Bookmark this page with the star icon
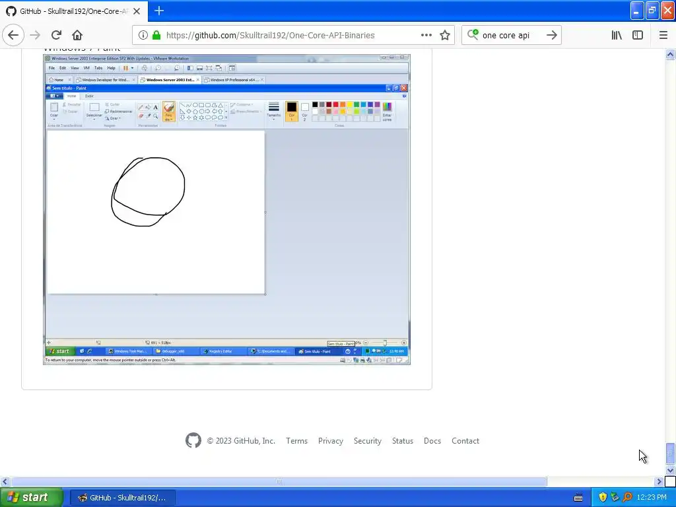 445,36
